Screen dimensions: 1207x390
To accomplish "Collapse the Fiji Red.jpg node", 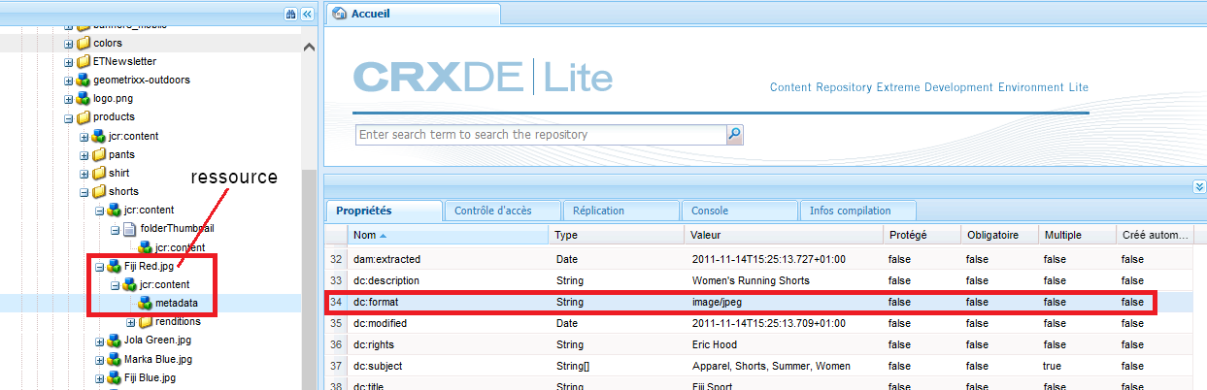I will point(100,267).
